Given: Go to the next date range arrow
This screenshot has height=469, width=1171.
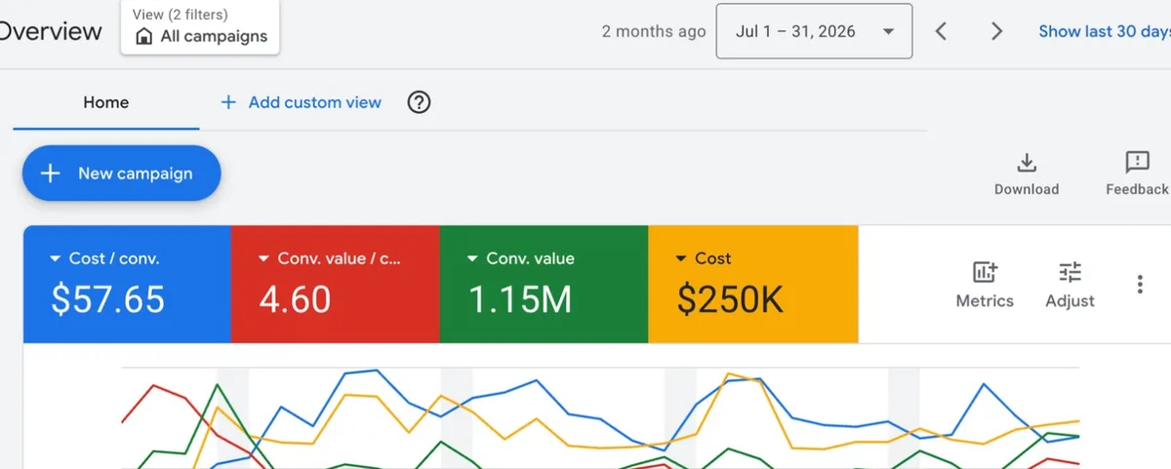Looking at the screenshot, I should (x=996, y=31).
